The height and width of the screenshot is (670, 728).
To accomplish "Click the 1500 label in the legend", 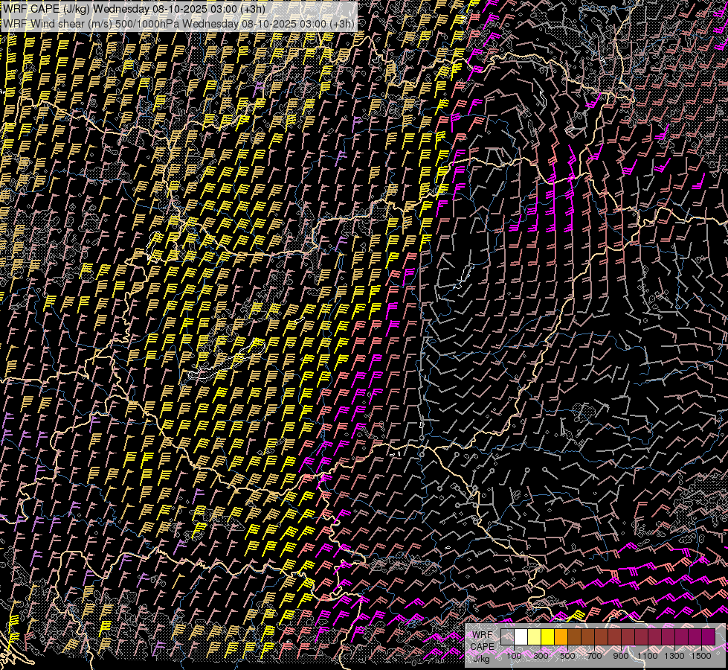I will click(701, 656).
